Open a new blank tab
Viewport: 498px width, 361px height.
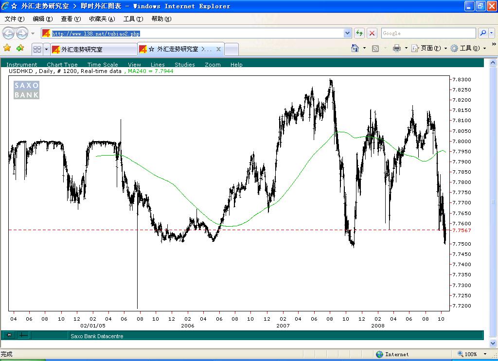pyautogui.click(x=231, y=50)
